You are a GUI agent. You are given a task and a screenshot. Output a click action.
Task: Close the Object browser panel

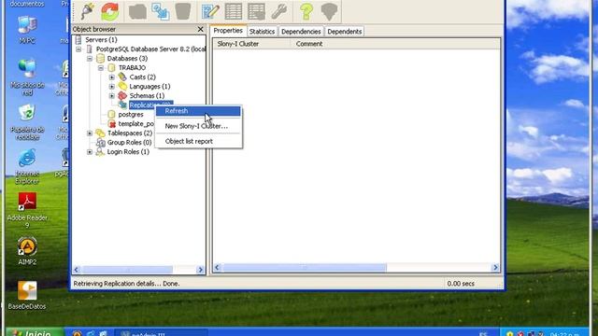pyautogui.click(x=201, y=29)
